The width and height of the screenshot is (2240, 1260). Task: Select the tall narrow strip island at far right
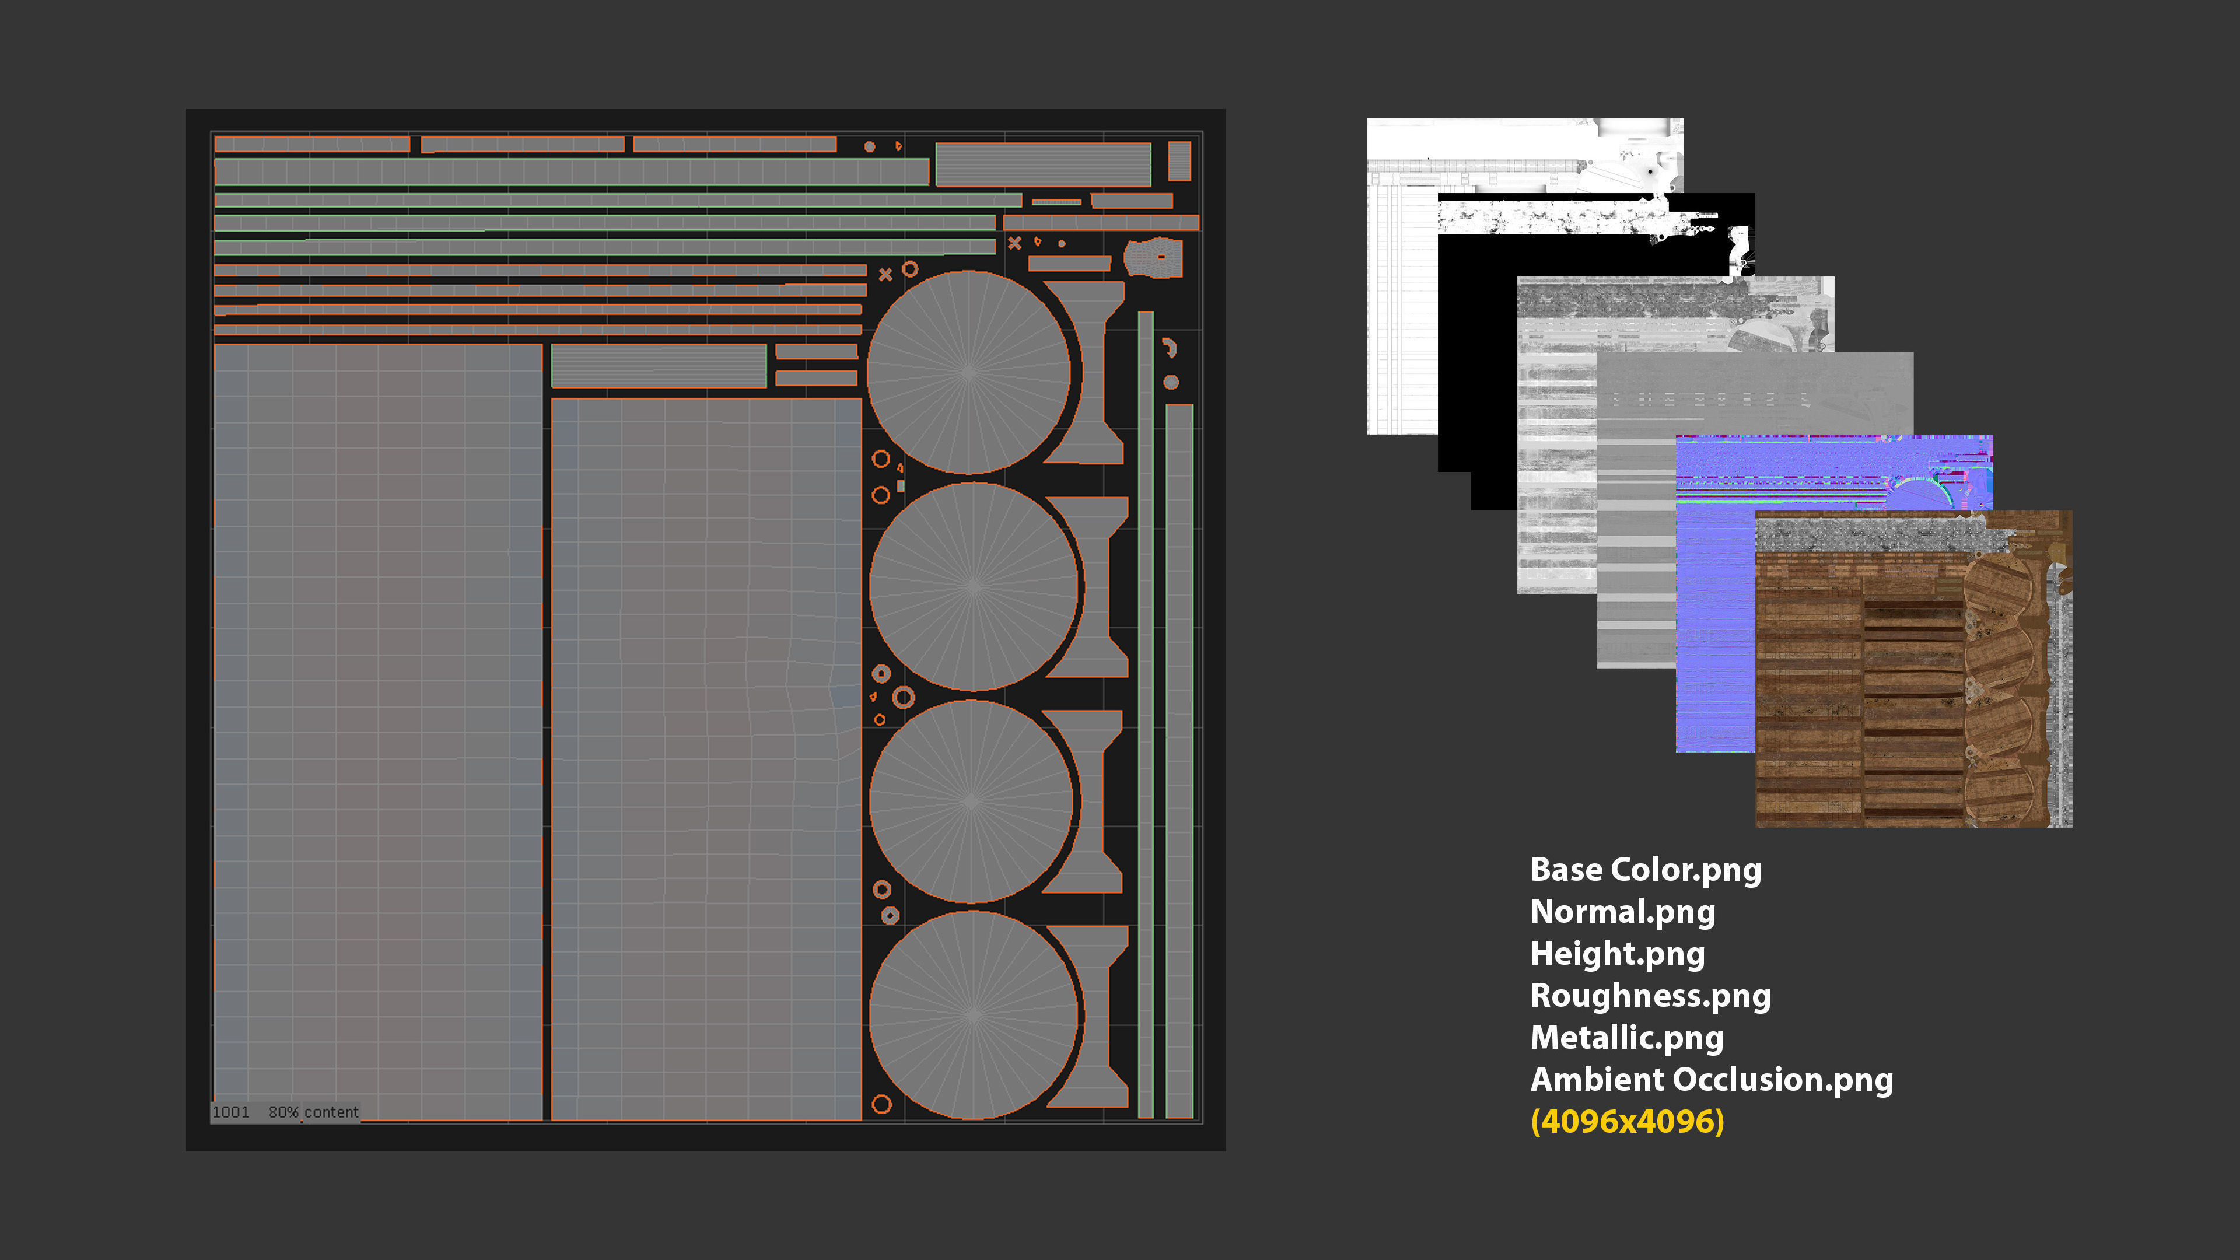[1179, 761]
